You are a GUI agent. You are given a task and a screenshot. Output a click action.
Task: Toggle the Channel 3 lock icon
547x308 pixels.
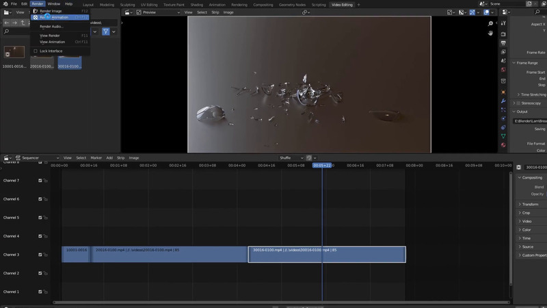pos(46,255)
